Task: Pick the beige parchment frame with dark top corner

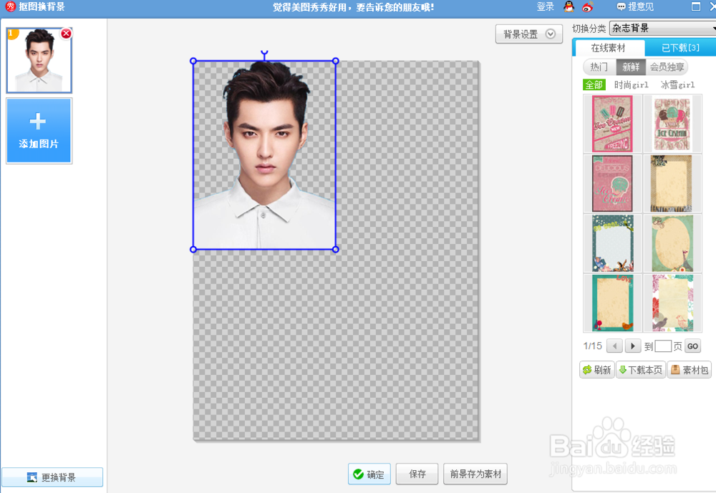Action: pos(672,183)
